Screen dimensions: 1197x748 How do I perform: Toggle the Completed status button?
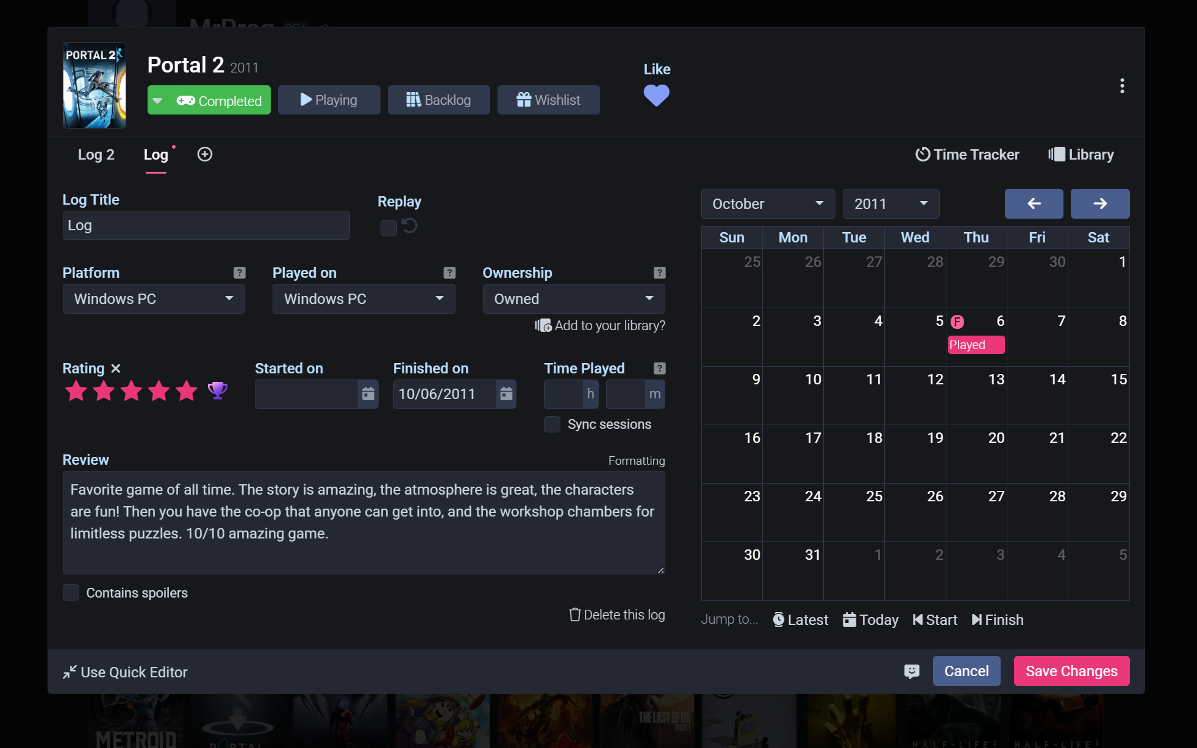(220, 101)
